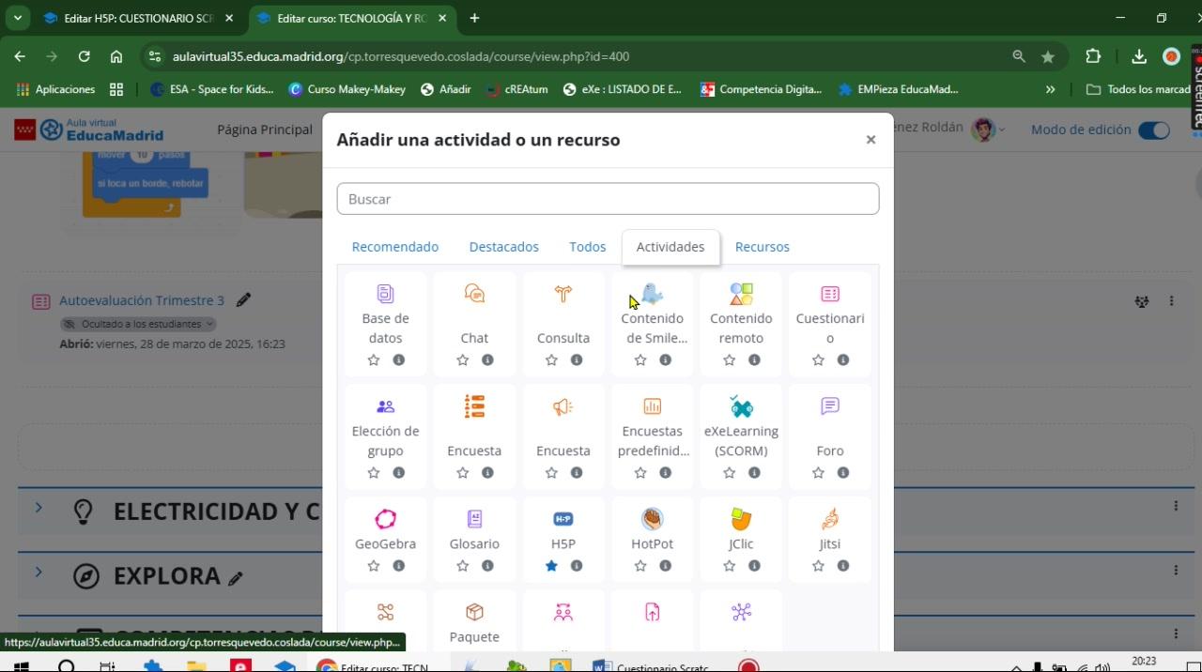This screenshot has height=672, width=1202.
Task: Edit the EXPLORA section name pencil
Action: pos(236,578)
